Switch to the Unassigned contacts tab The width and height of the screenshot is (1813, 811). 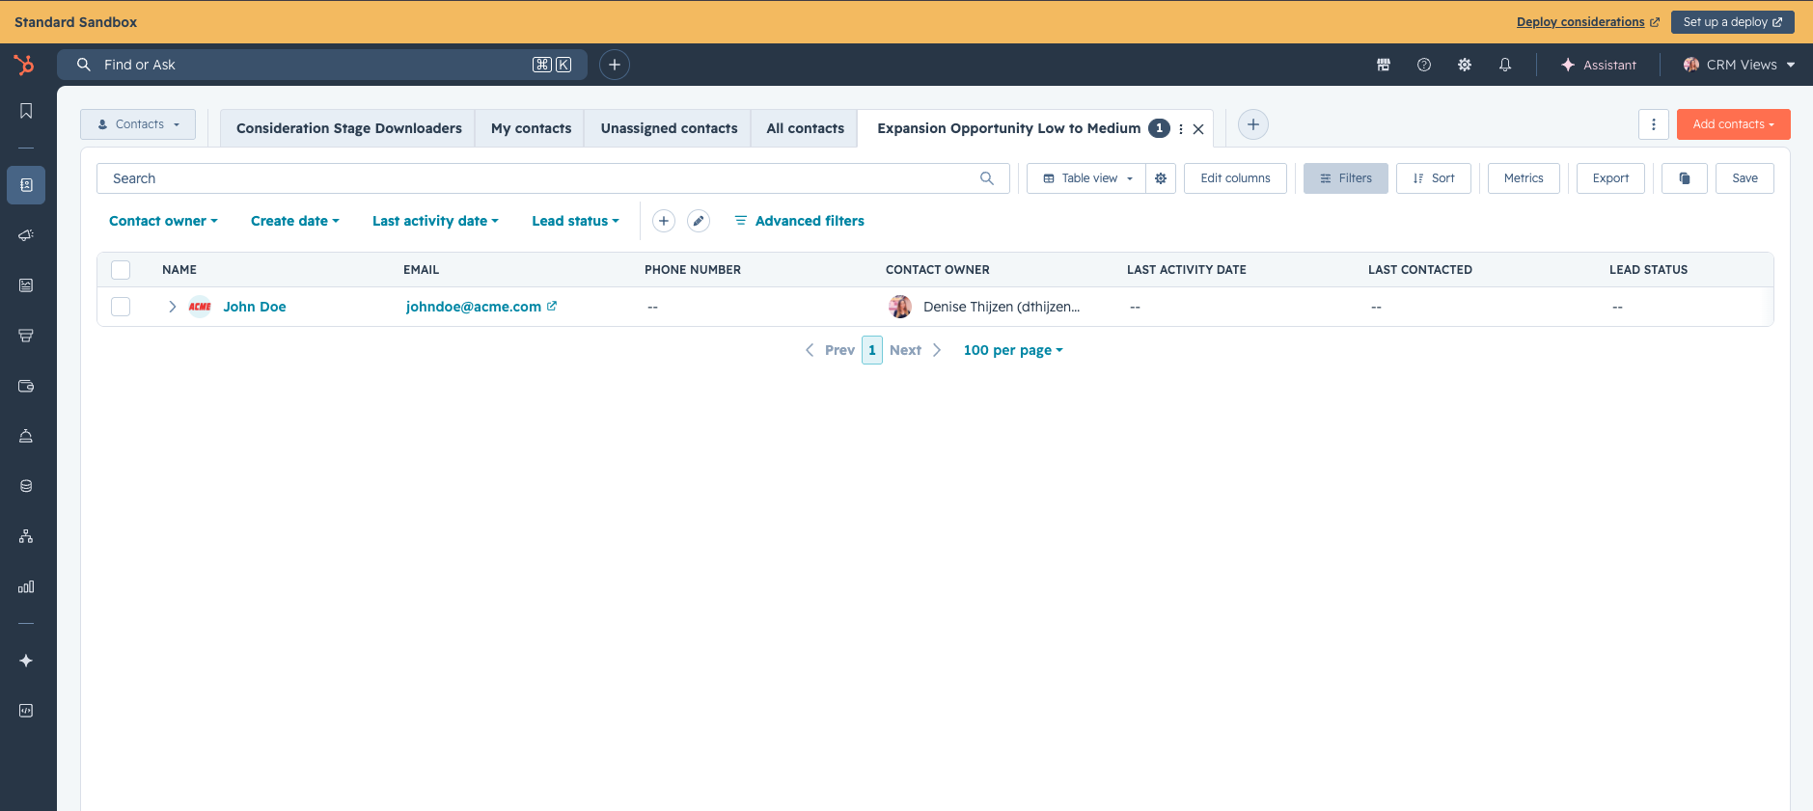669,128
